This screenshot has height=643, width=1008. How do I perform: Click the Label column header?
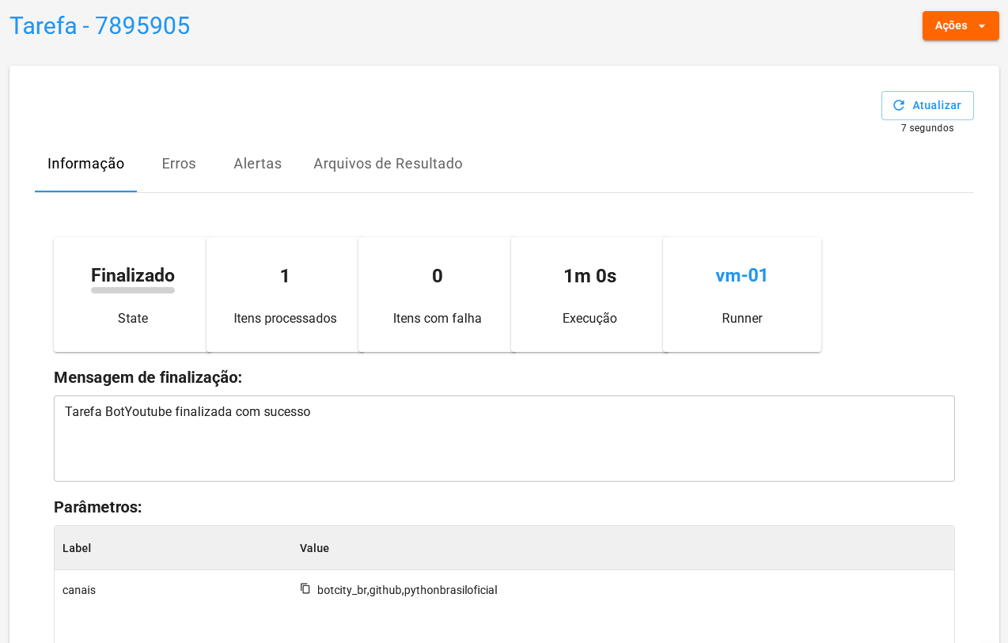coord(77,548)
